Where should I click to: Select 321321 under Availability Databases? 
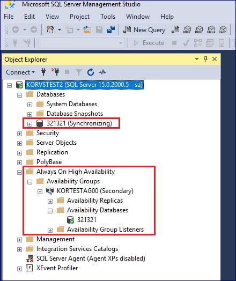pos(87,220)
